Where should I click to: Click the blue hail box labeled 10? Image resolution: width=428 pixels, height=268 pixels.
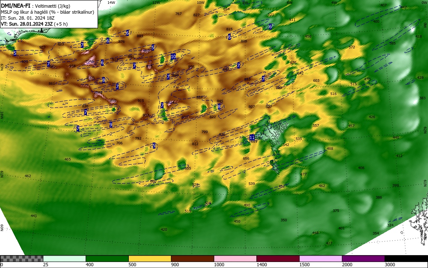[x=173, y=57]
